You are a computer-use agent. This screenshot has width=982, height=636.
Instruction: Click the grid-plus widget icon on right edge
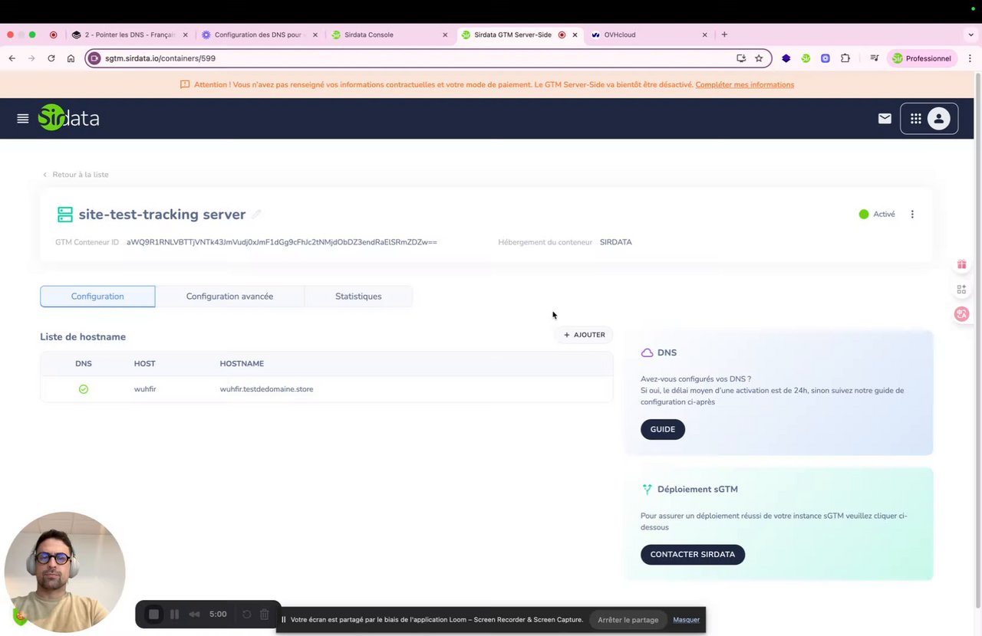[961, 289]
